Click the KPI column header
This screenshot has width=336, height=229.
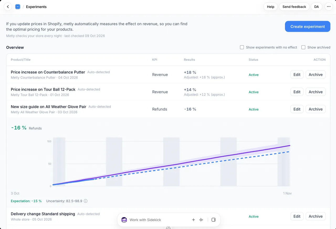pos(155,60)
